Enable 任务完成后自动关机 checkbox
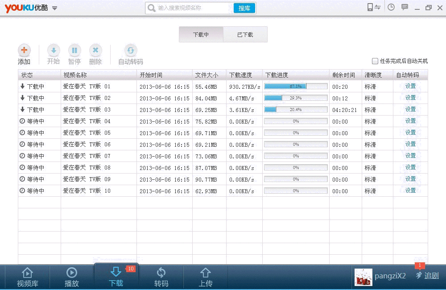The image size is (446, 290). pyautogui.click(x=375, y=61)
